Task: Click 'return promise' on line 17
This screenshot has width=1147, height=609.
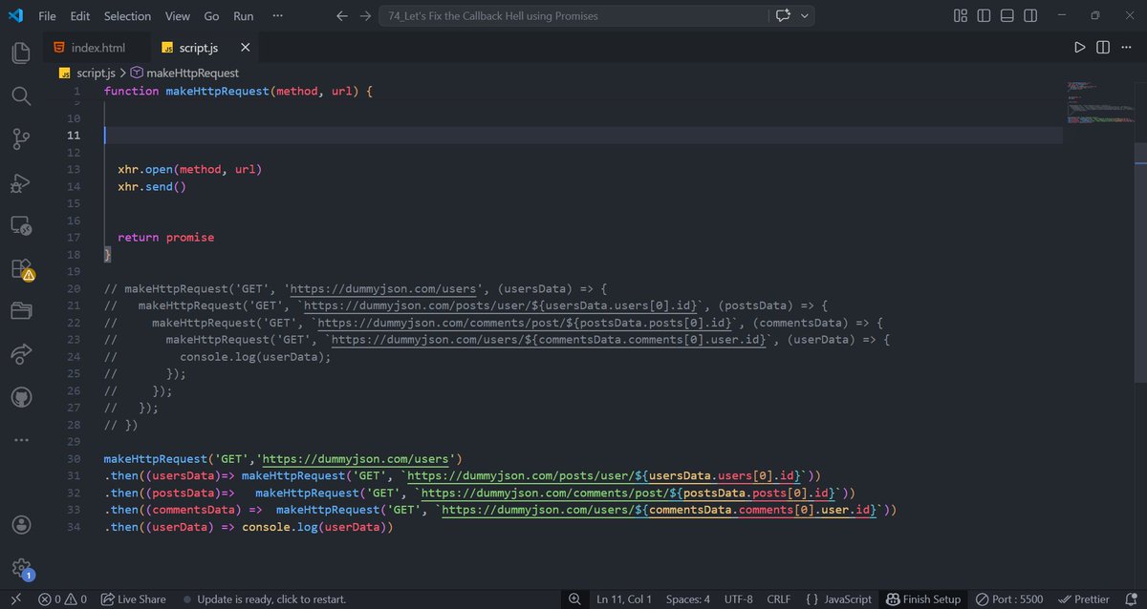Action: coord(166,238)
